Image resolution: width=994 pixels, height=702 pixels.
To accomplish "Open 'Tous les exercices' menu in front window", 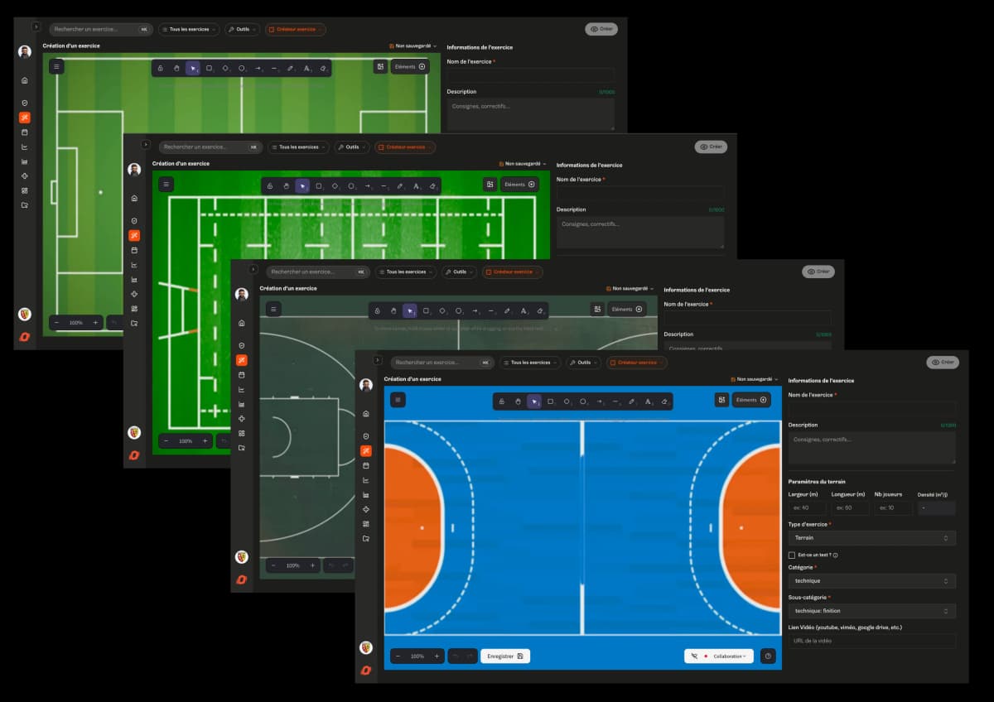I will point(530,363).
